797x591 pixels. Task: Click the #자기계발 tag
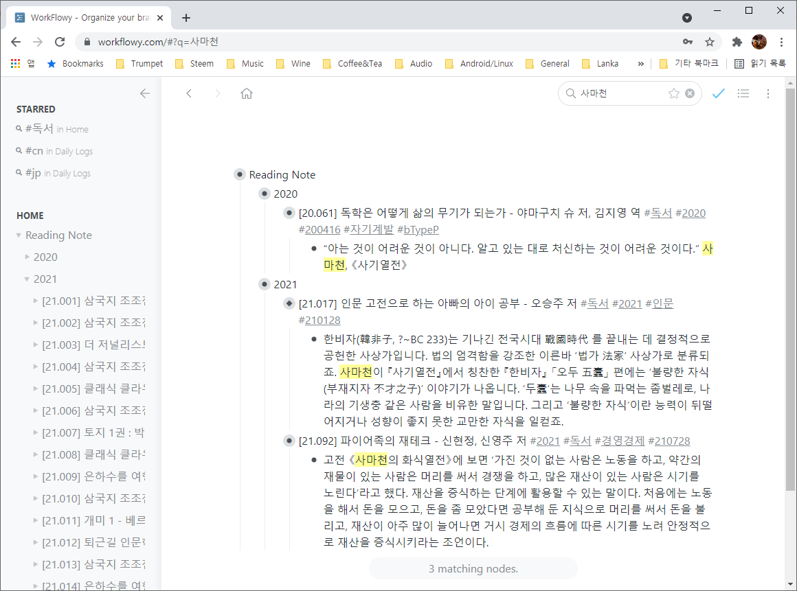click(368, 229)
